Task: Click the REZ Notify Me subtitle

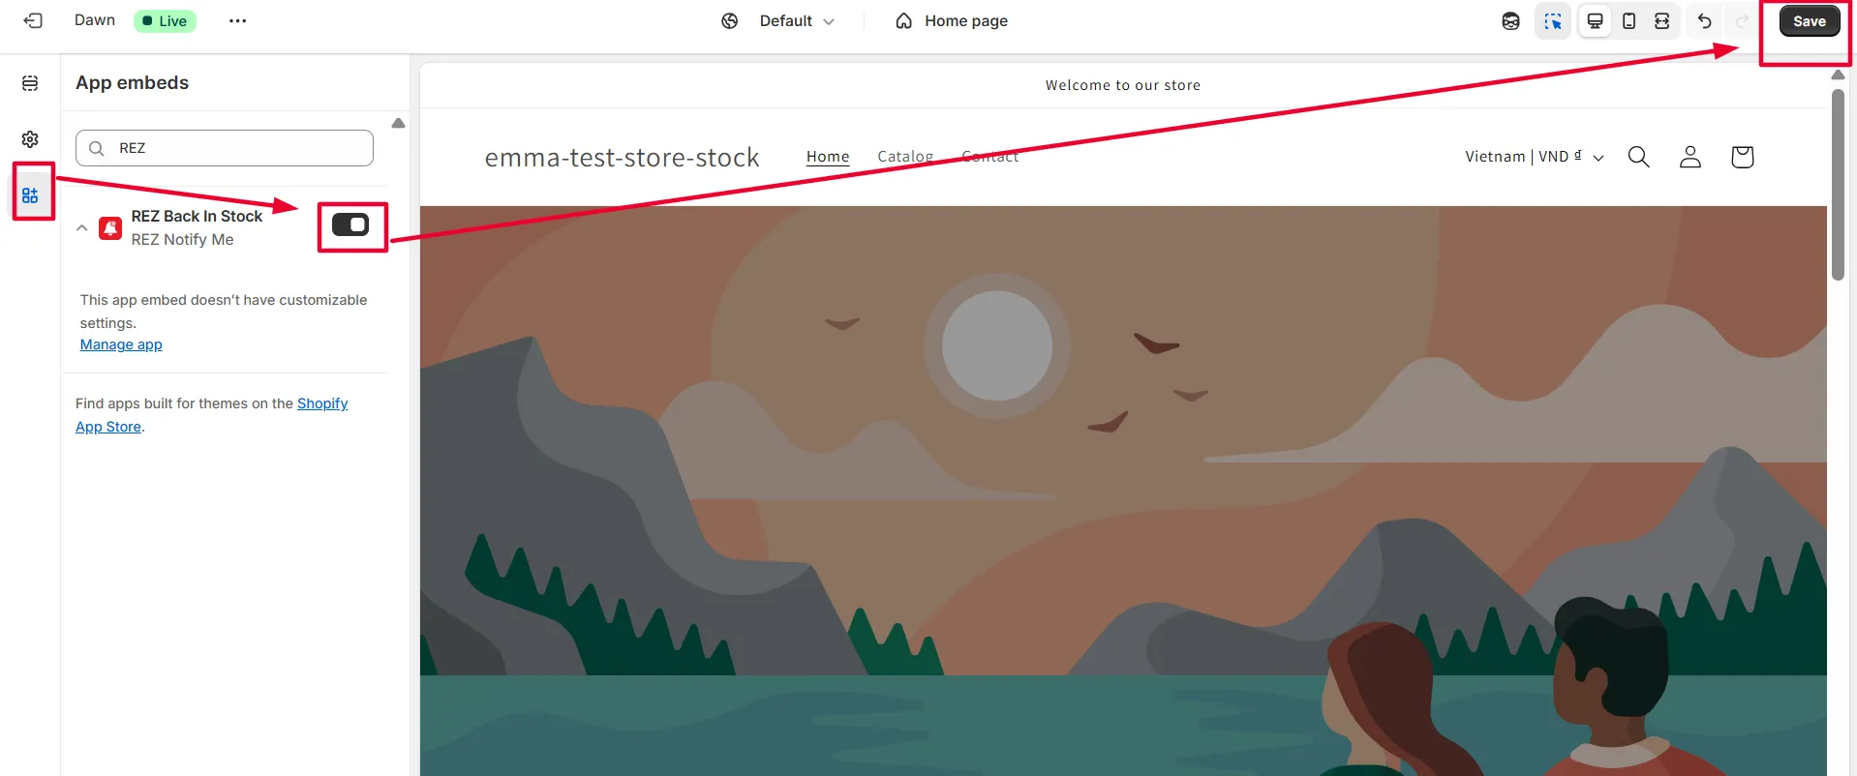Action: (x=183, y=240)
